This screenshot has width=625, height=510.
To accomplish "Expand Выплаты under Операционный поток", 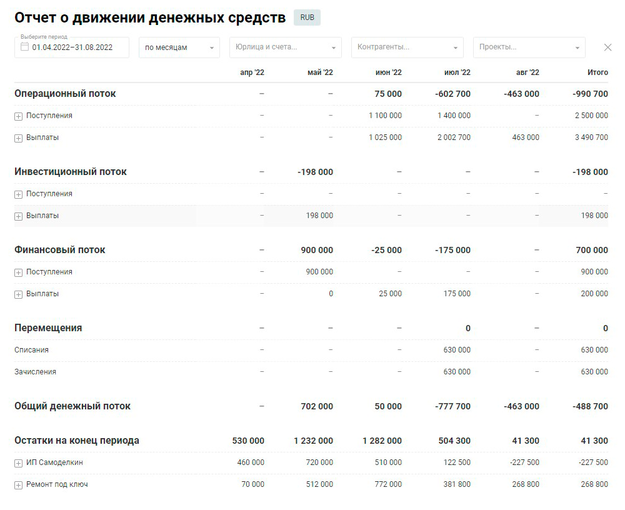I will [18, 138].
